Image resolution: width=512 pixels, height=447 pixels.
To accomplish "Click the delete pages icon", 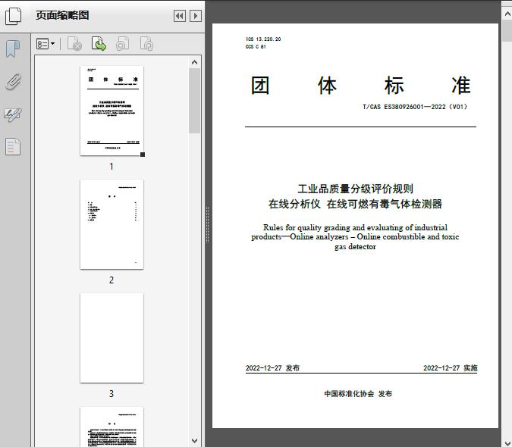I will [74, 44].
